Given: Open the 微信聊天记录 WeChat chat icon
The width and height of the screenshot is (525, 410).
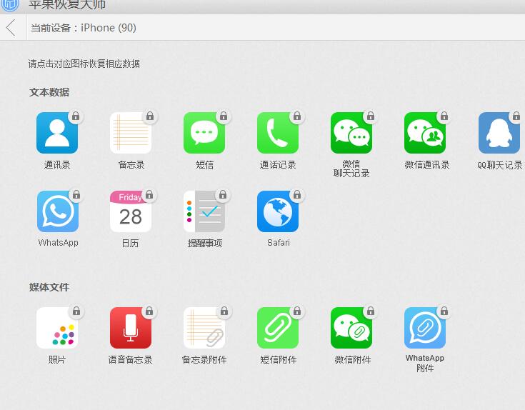Looking at the screenshot, I should tap(351, 133).
